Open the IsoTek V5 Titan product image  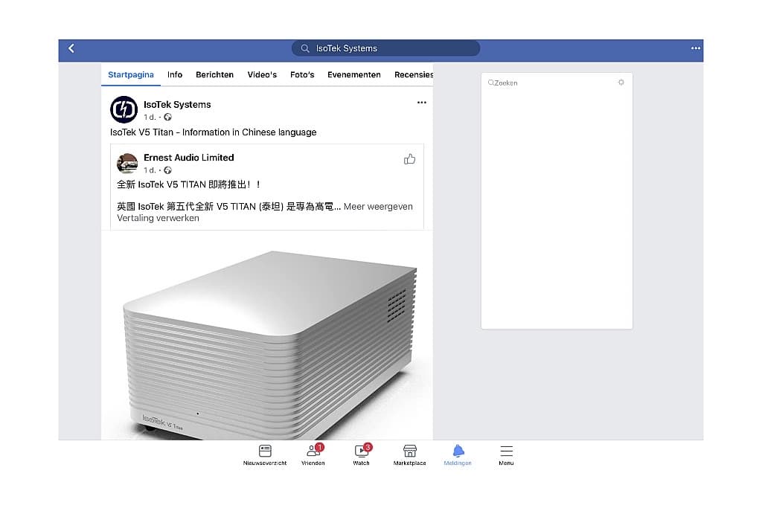267,335
